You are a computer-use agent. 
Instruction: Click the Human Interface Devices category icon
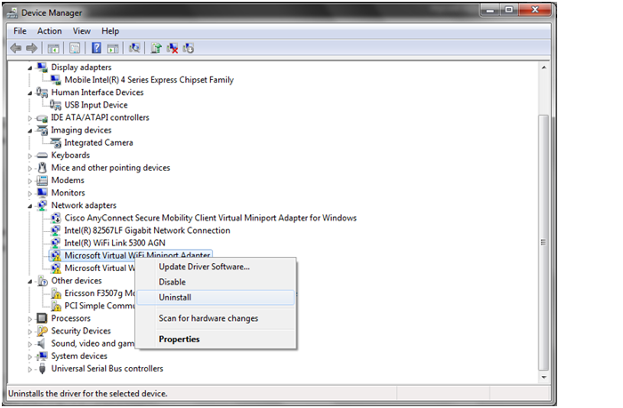(x=42, y=92)
